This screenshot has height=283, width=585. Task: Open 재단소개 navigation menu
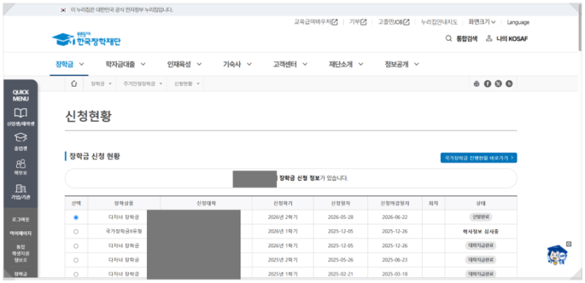pos(346,64)
